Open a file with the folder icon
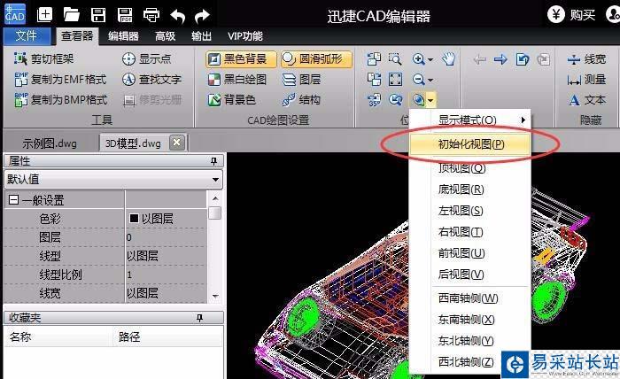The width and height of the screenshot is (620, 379). point(71,15)
